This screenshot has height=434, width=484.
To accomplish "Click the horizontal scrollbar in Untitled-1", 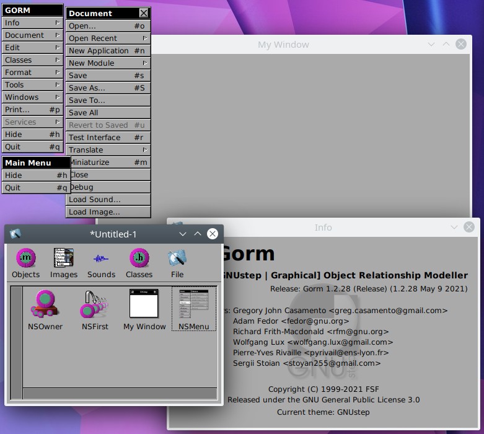I will point(120,393).
